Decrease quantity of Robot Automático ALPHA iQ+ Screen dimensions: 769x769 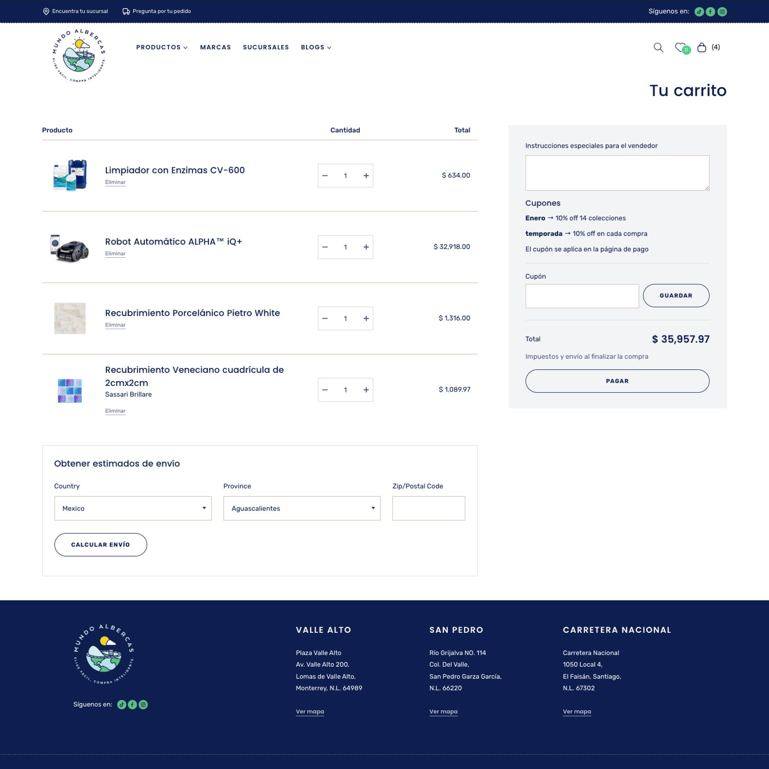[x=325, y=247]
